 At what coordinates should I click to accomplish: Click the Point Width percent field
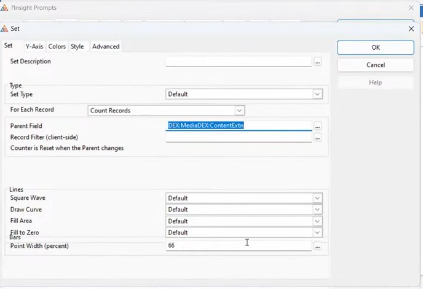[x=239, y=246]
